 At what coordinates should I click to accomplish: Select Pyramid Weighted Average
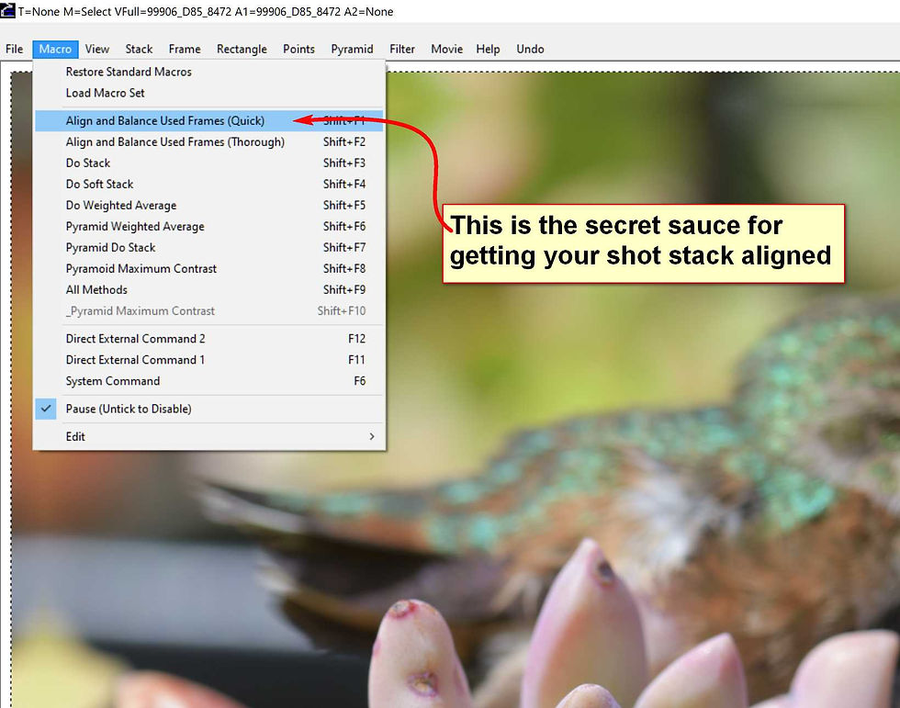click(209, 227)
